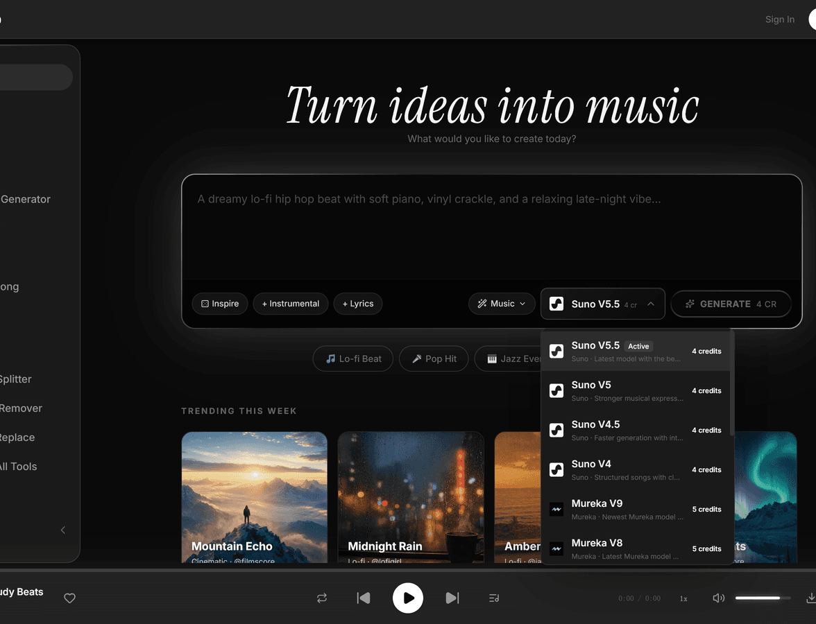Open Generator in the sidebar
Image resolution: width=816 pixels, height=624 pixels.
pyautogui.click(x=26, y=199)
